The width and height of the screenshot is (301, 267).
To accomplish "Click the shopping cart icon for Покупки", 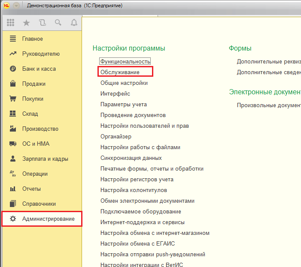I will 13,99.
